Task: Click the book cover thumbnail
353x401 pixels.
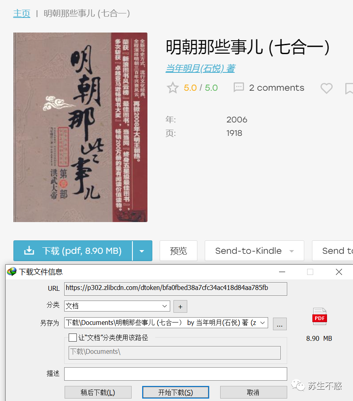Action: (x=80, y=128)
